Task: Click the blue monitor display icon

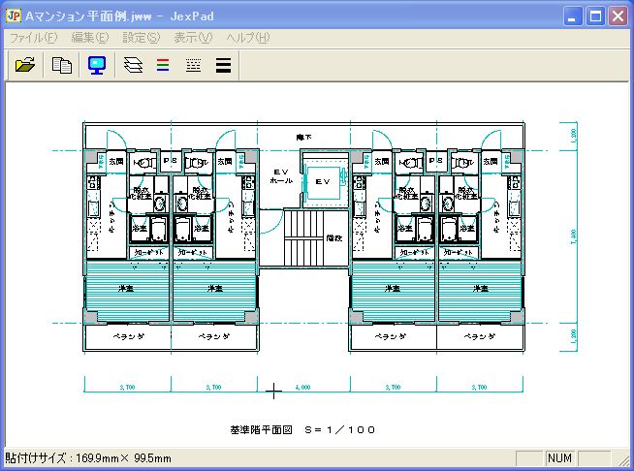Action: tap(97, 65)
